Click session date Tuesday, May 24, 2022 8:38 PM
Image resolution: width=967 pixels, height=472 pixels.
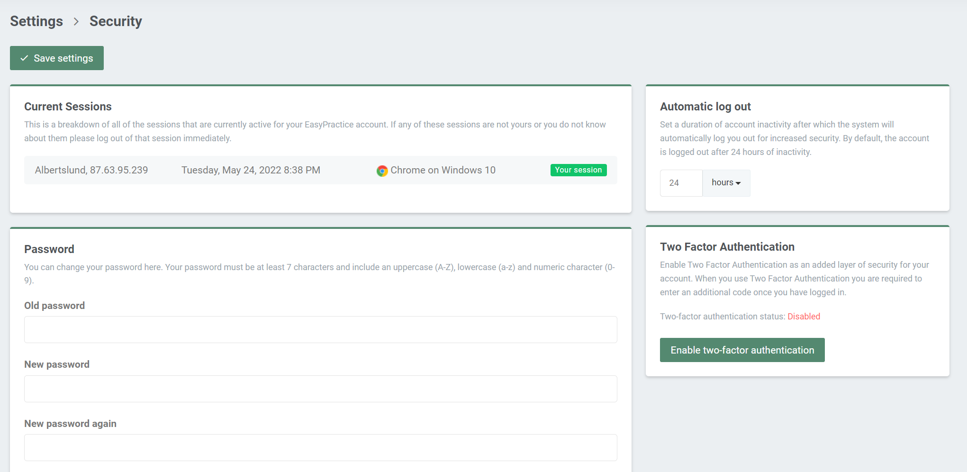[x=251, y=170]
